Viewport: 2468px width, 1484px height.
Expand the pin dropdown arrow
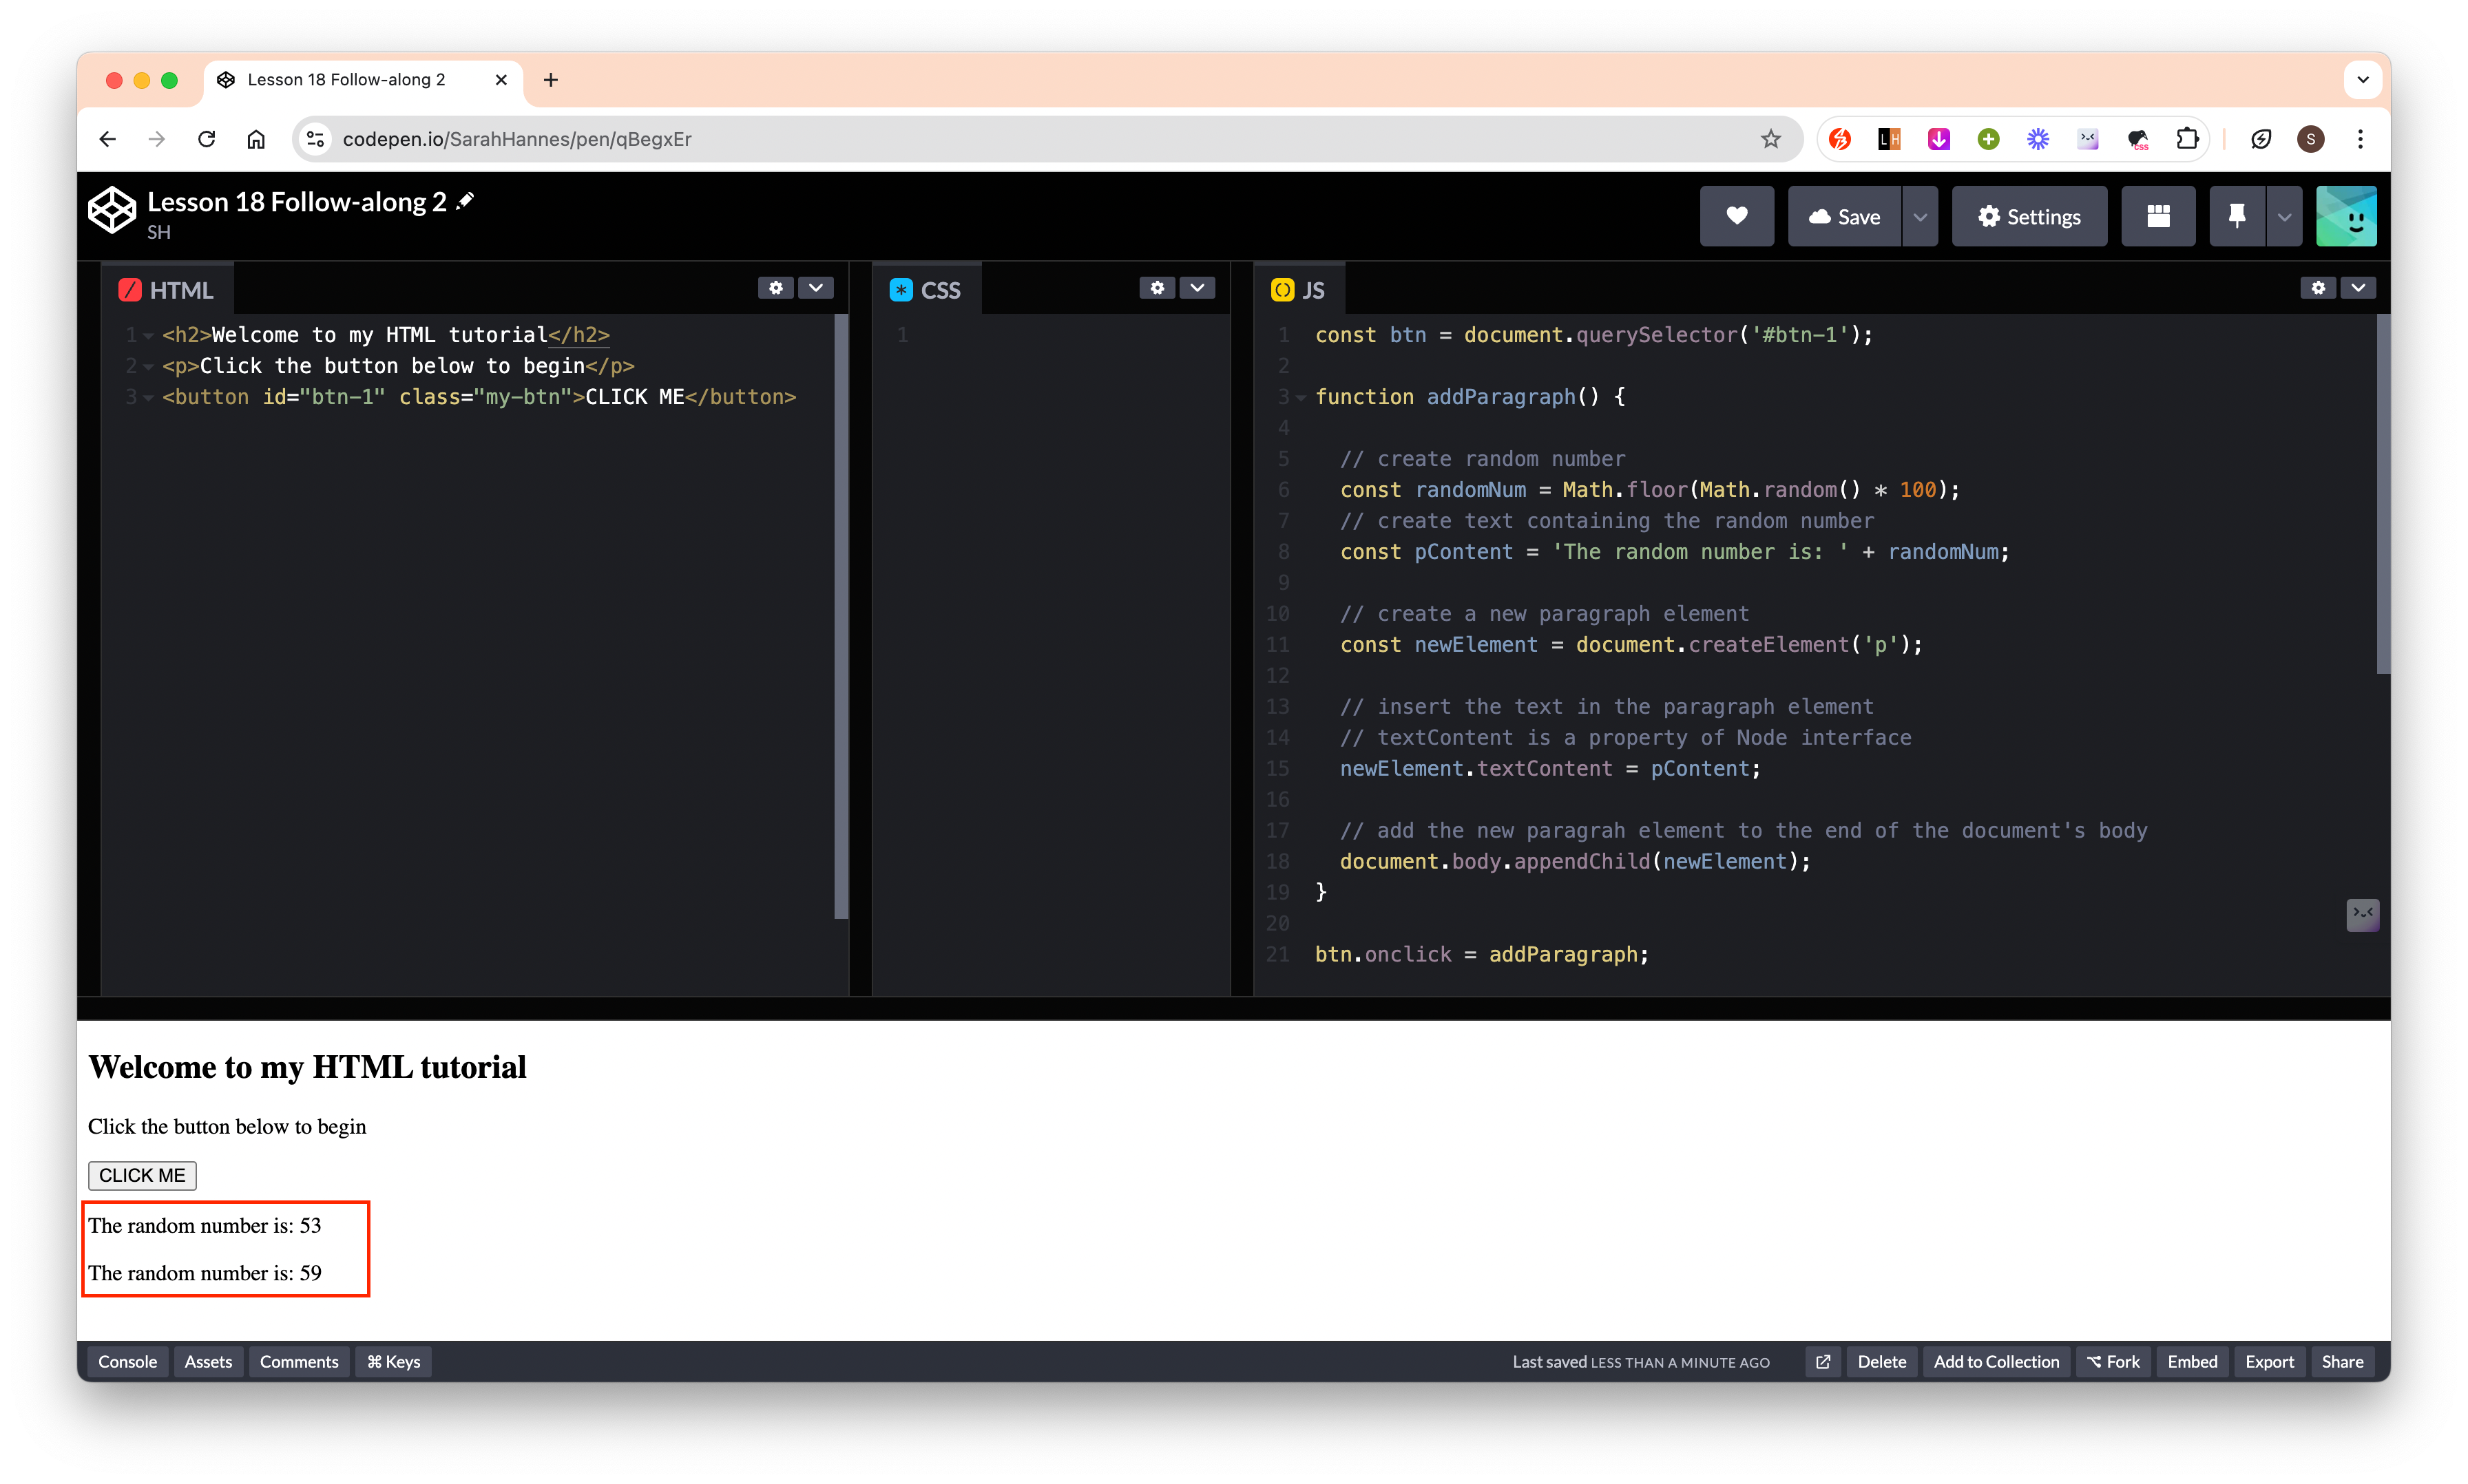pyautogui.click(x=2284, y=216)
